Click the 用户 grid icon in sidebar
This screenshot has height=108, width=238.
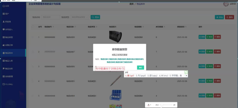[x=4, y=14]
